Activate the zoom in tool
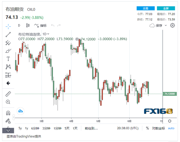The width and height of the screenshot is (180, 142). (8, 102)
